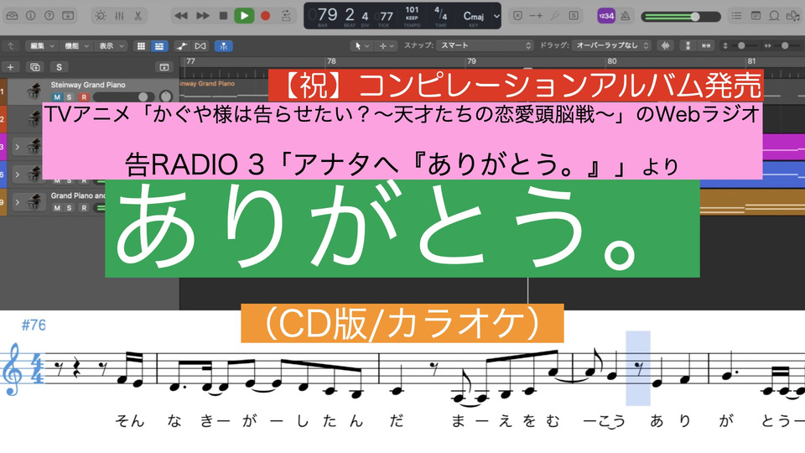Open Quick Help question mark icon
The width and height of the screenshot is (805, 453).
pos(49,15)
